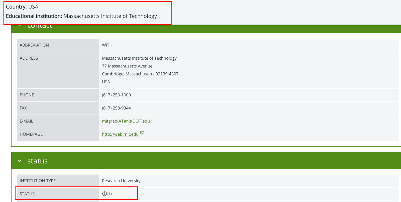Open the mitgrad(AT)mit(DOT)edu e-mail link
The image size is (401, 202).
[126, 121]
